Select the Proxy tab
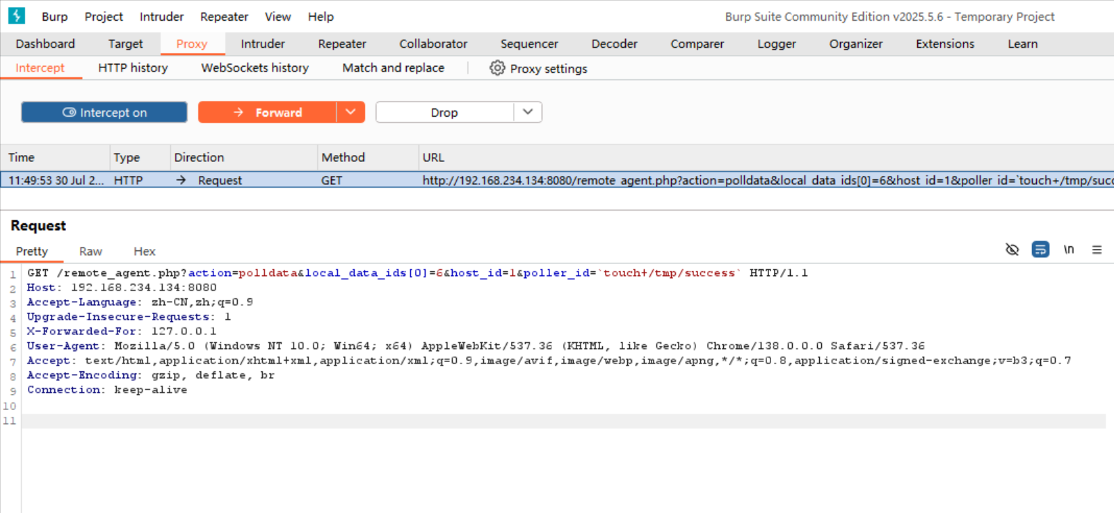 [x=192, y=44]
